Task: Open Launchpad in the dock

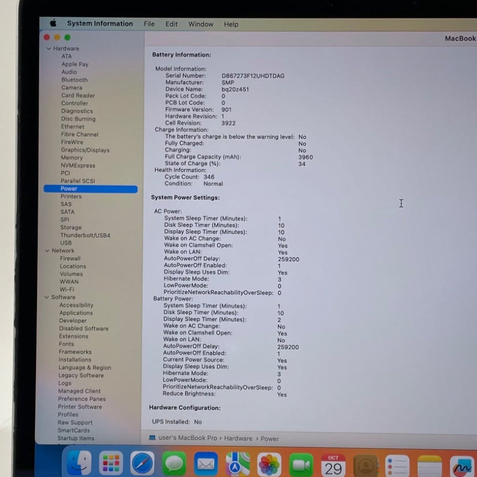Action: click(x=111, y=463)
